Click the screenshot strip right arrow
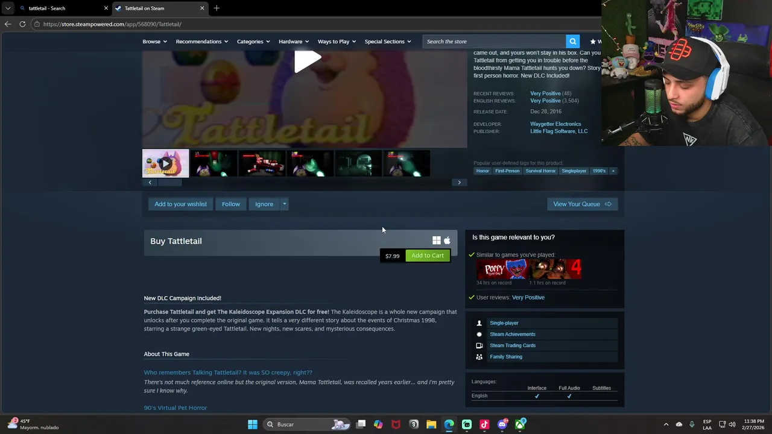 tap(459, 182)
